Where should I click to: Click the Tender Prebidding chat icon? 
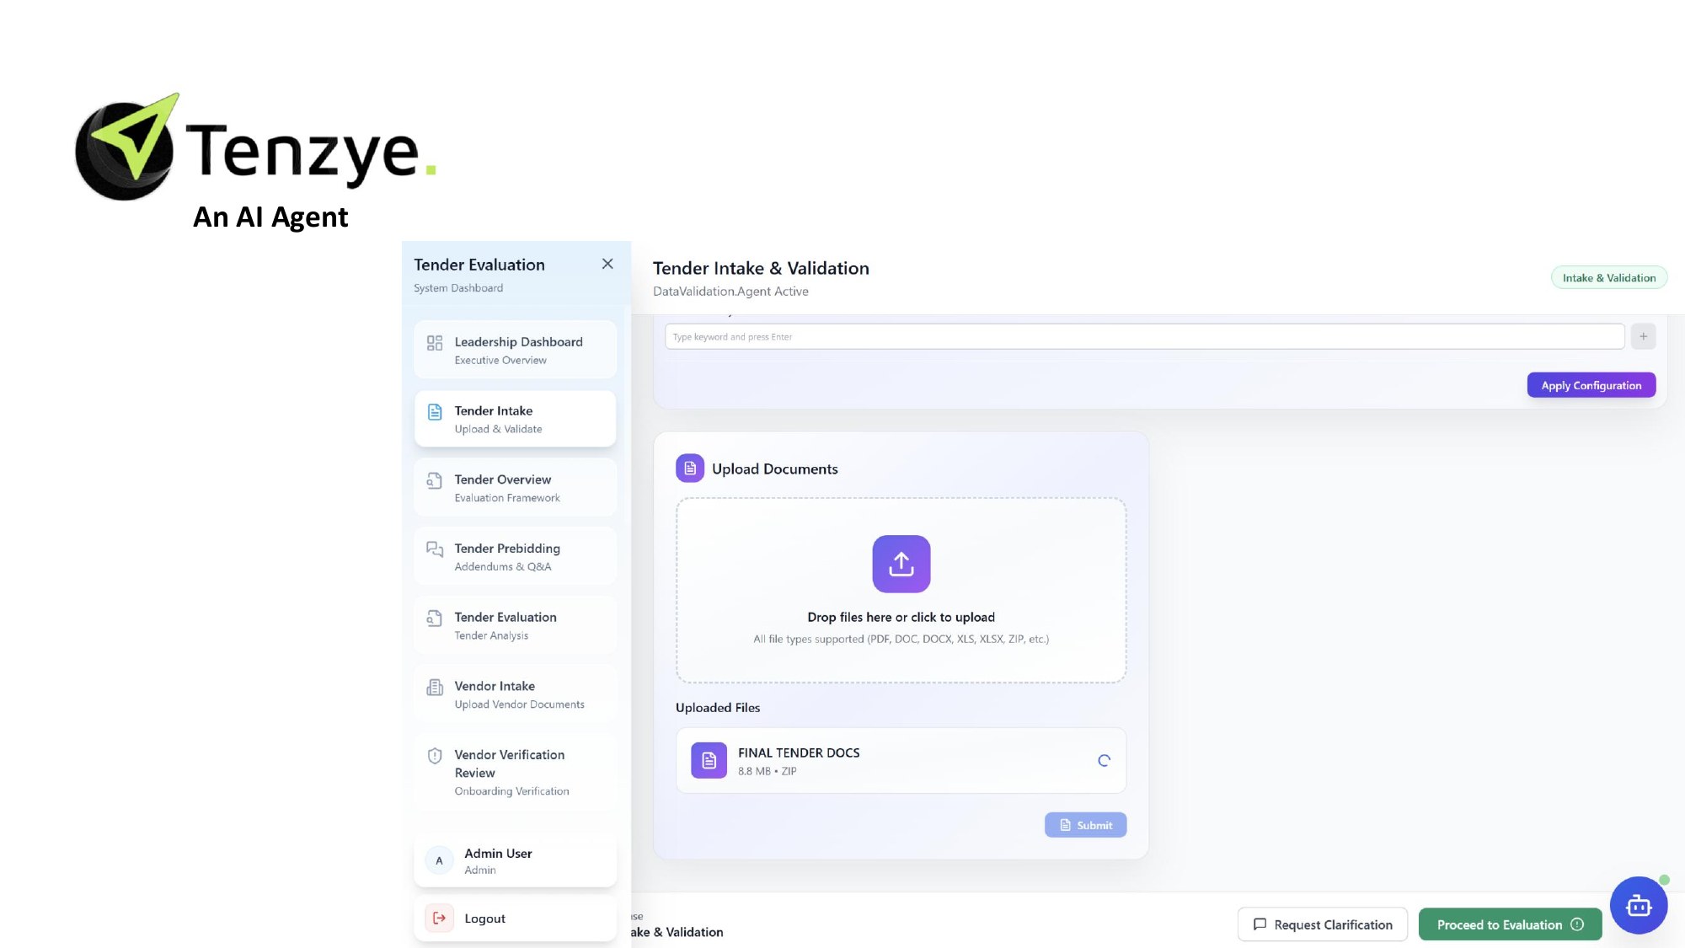coord(435,549)
